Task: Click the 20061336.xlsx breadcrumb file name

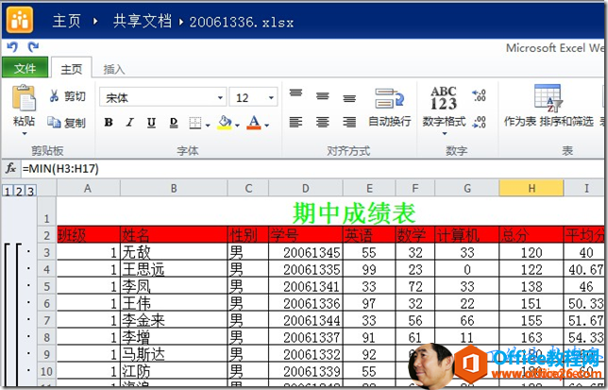Action: pos(241,22)
